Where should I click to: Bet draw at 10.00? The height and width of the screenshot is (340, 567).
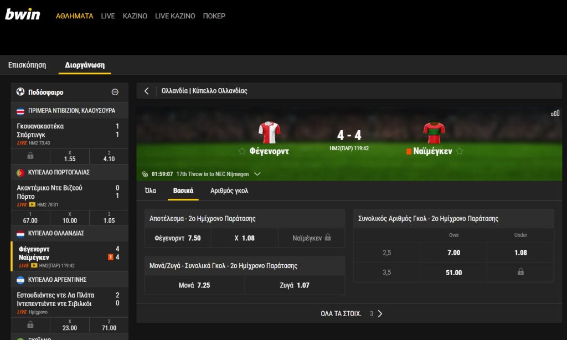(70, 218)
